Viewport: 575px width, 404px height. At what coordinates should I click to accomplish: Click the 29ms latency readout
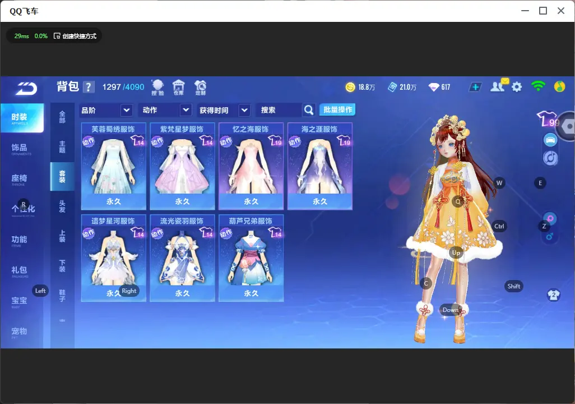click(22, 36)
